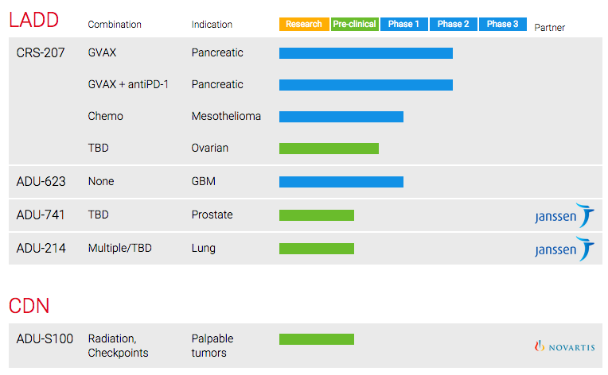Click the Mesothelioma Chemo progress bar

[341, 117]
